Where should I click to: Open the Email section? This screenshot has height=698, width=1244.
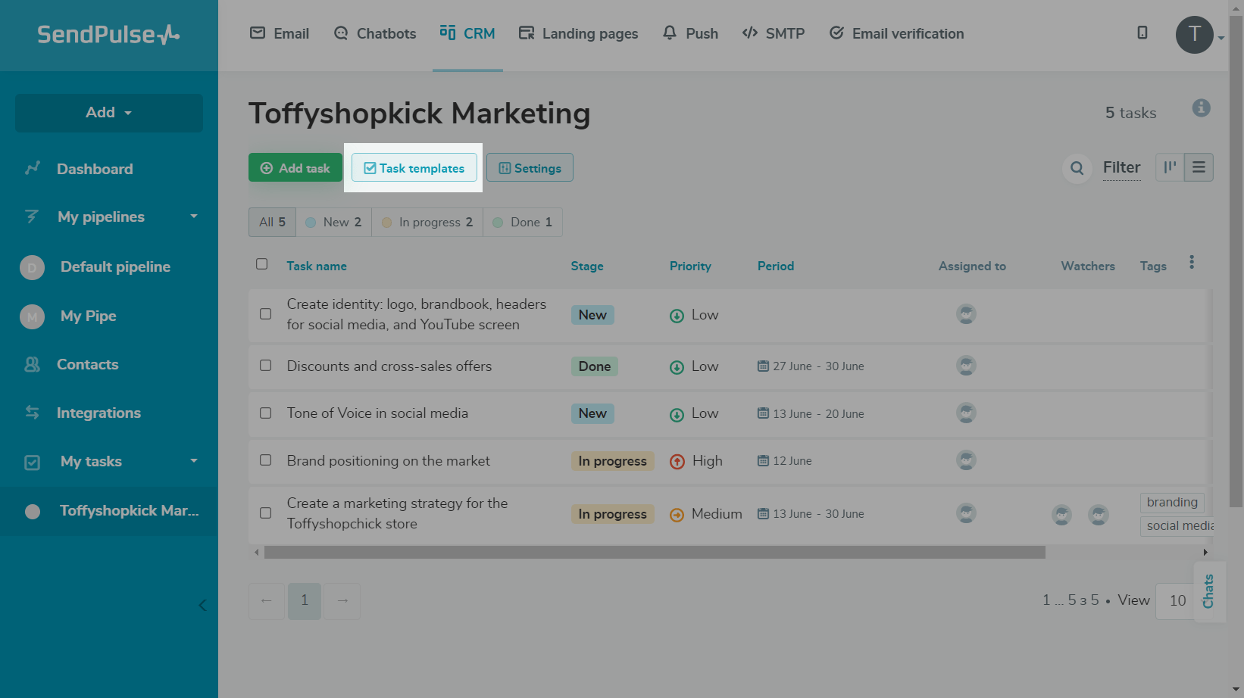point(280,33)
